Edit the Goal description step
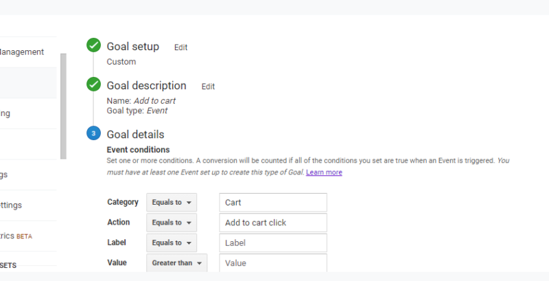The width and height of the screenshot is (549, 281). (208, 87)
